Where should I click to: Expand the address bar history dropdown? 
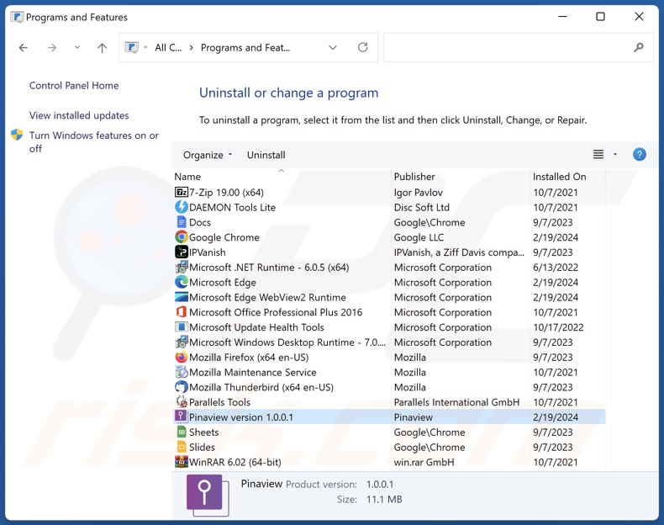pyautogui.click(x=333, y=47)
